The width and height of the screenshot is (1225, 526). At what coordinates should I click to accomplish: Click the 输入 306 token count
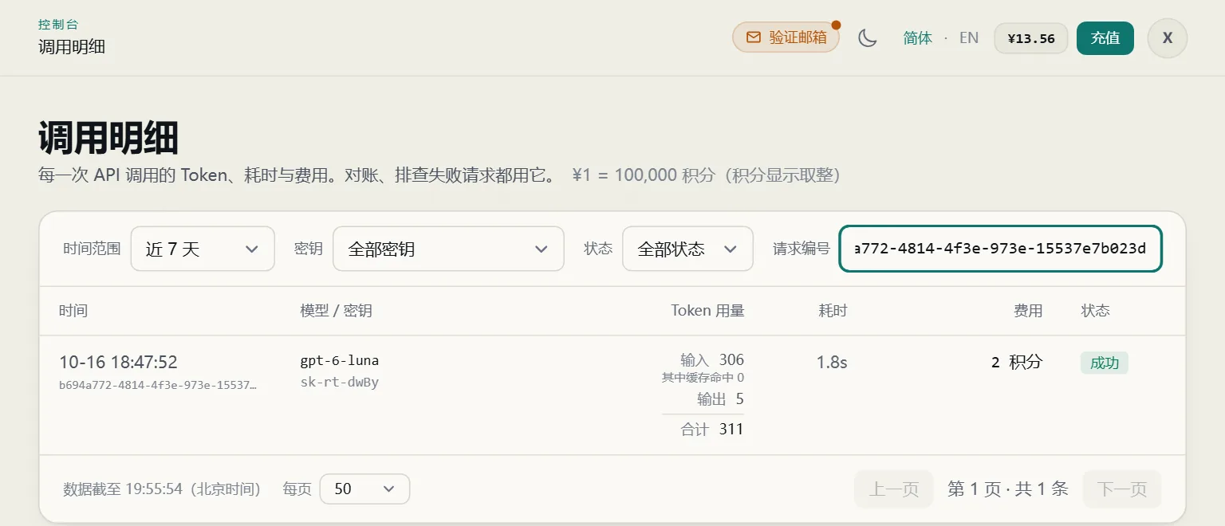[711, 359]
